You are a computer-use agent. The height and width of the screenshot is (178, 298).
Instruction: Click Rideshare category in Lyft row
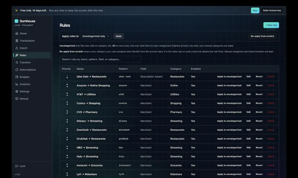point(176,174)
